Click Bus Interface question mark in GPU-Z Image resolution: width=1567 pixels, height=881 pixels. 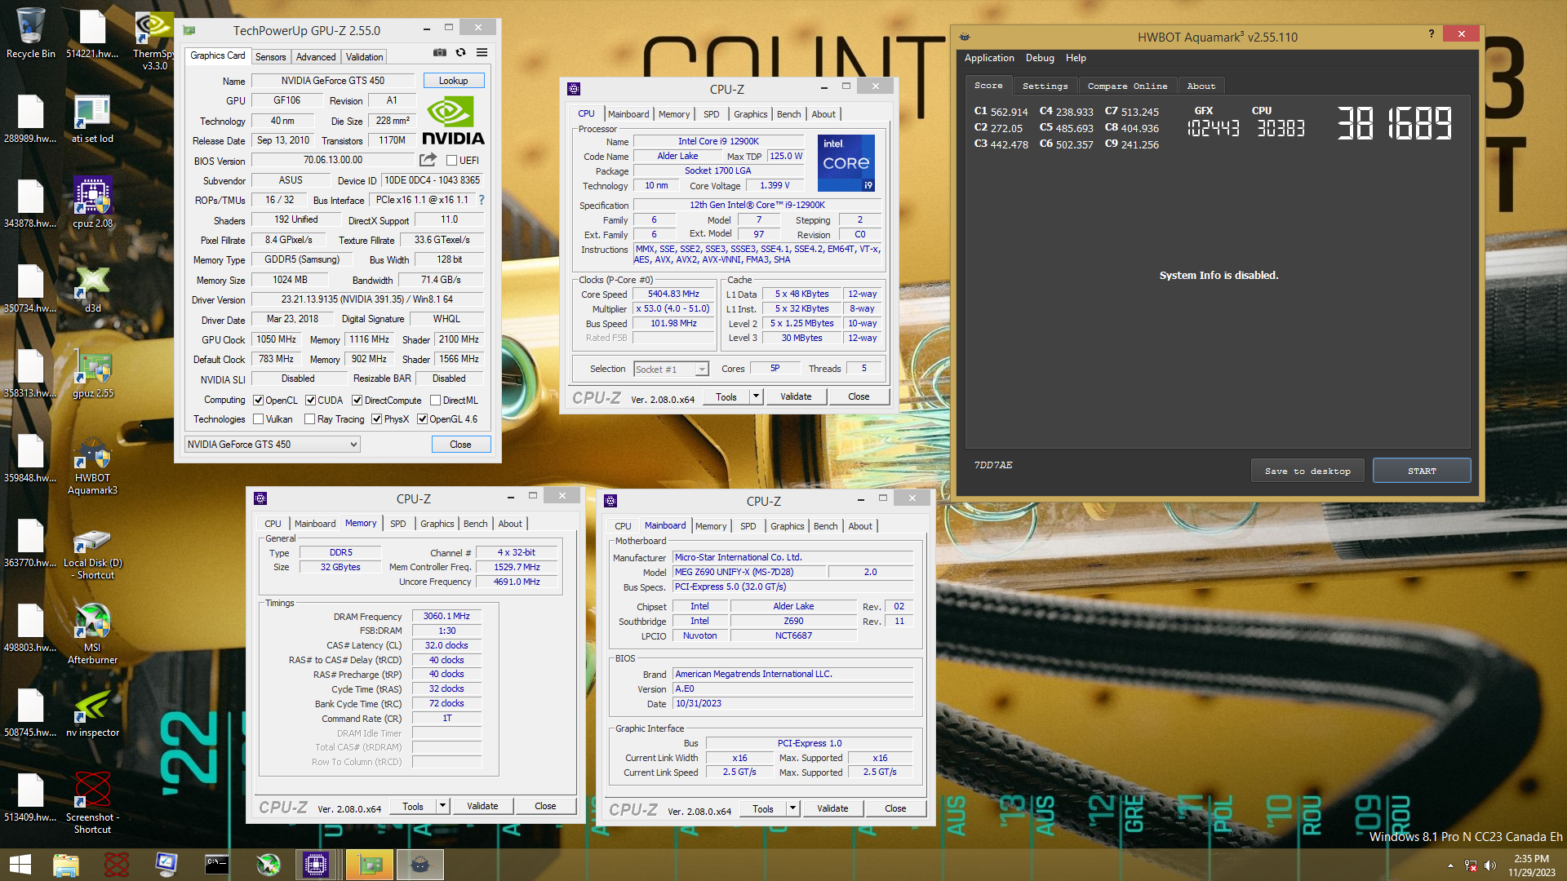pyautogui.click(x=482, y=200)
